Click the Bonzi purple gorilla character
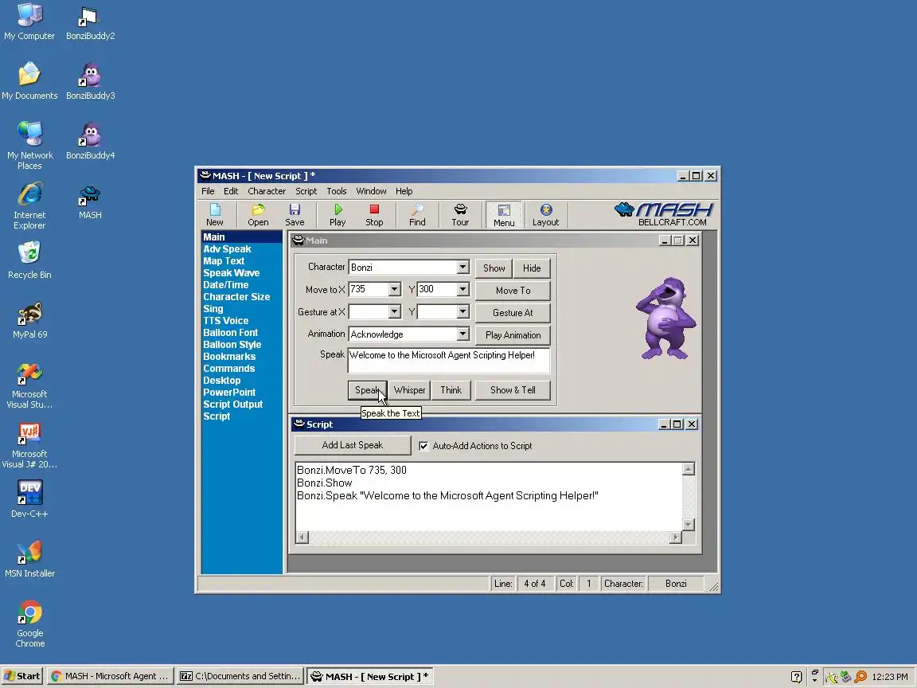 (665, 319)
